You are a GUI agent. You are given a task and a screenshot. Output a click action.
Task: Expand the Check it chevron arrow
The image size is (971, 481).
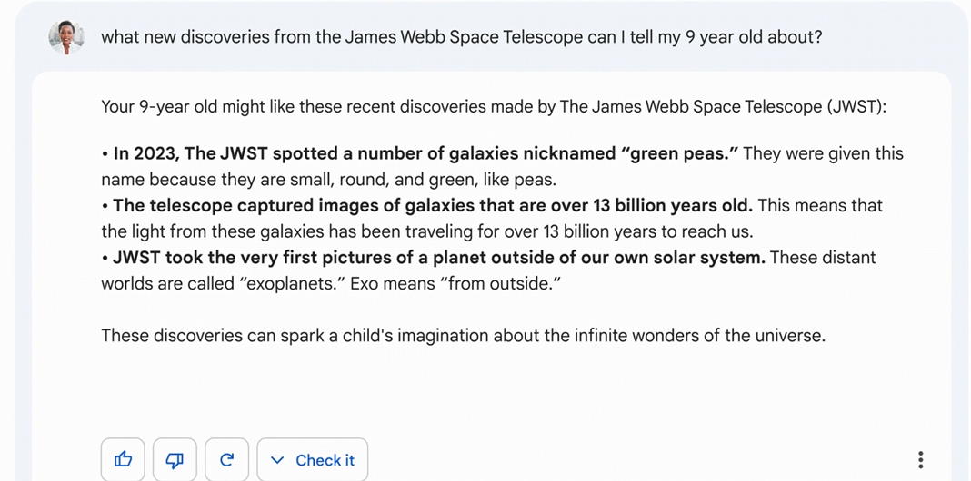pyautogui.click(x=278, y=460)
